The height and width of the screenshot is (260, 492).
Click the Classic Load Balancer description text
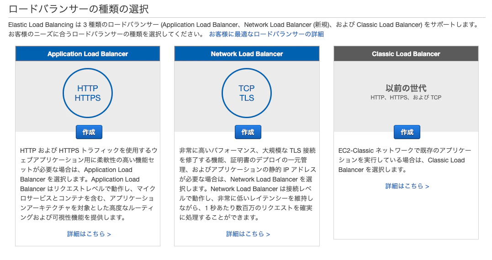(x=405, y=160)
